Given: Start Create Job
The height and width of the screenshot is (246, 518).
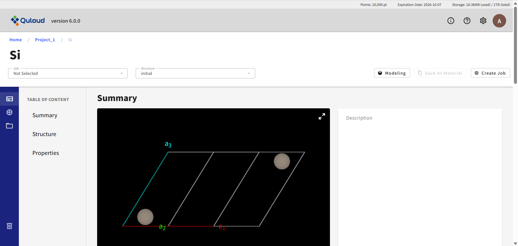Looking at the screenshot, I should click(x=490, y=73).
